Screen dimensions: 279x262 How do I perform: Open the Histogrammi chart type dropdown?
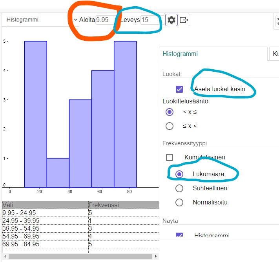pyautogui.click(x=40, y=20)
